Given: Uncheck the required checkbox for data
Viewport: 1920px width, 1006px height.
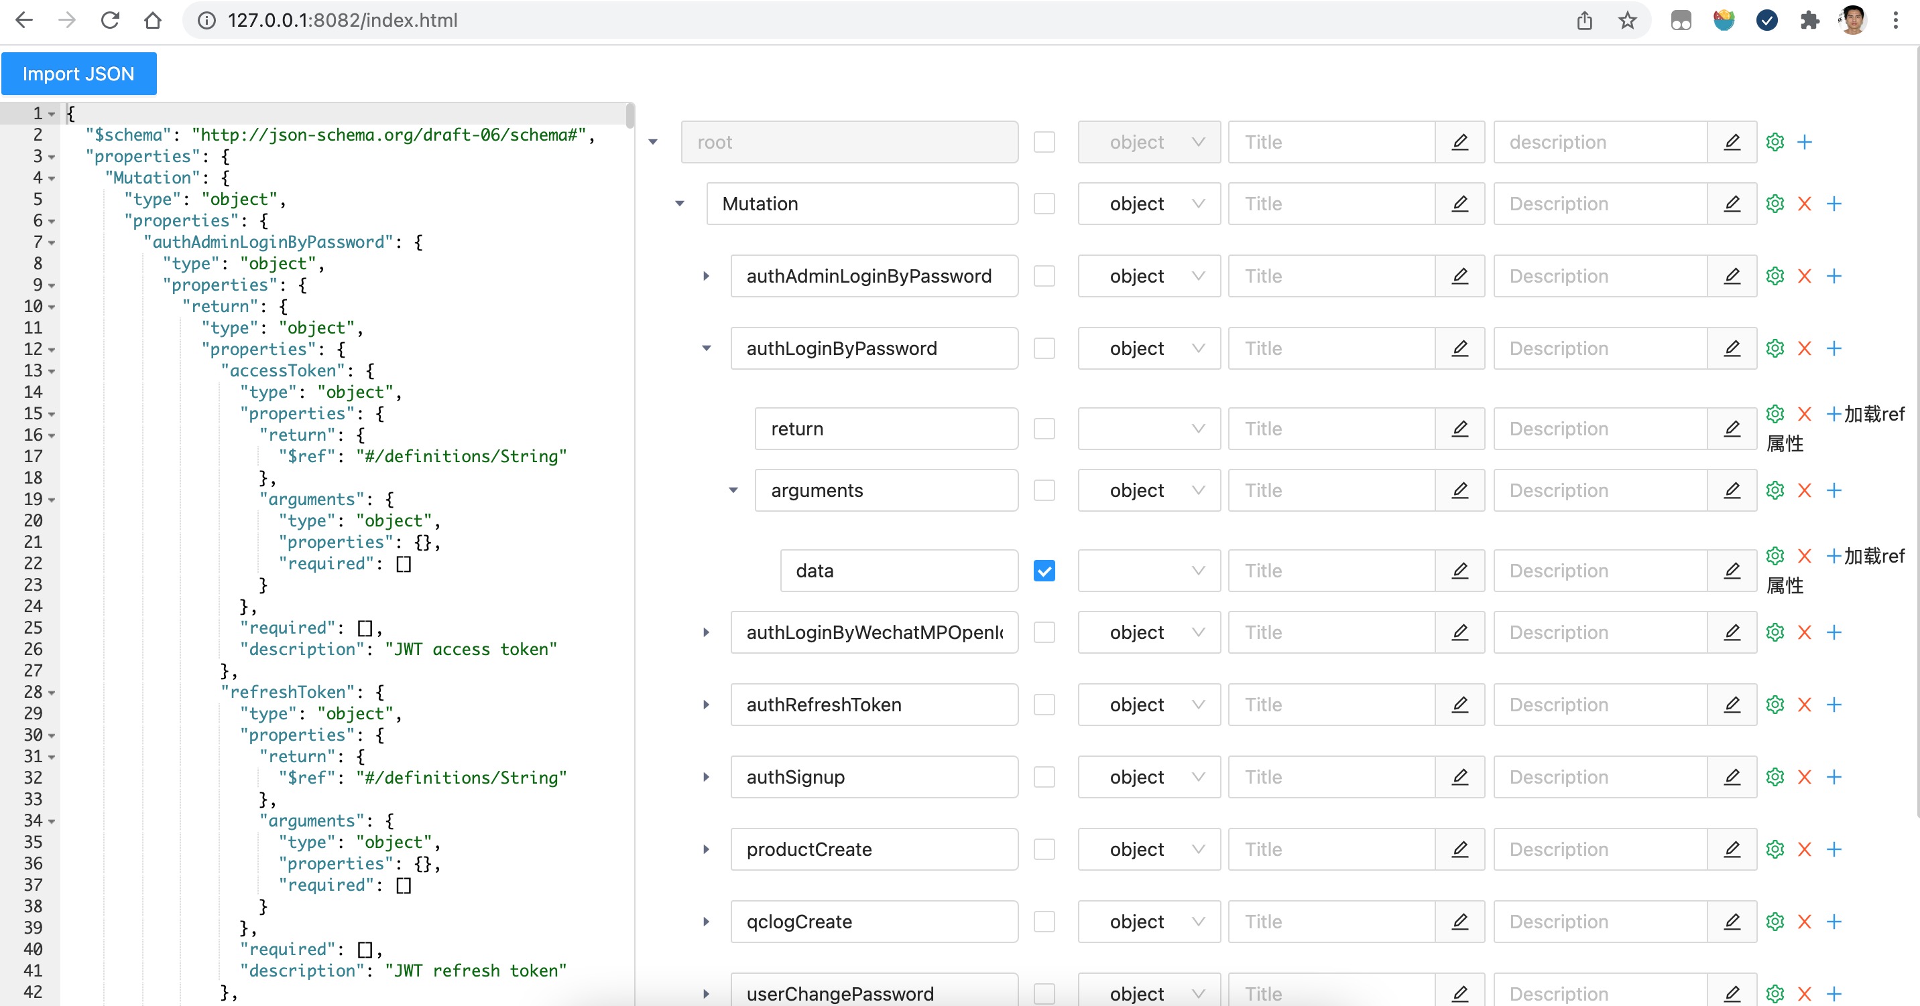Looking at the screenshot, I should (1044, 571).
